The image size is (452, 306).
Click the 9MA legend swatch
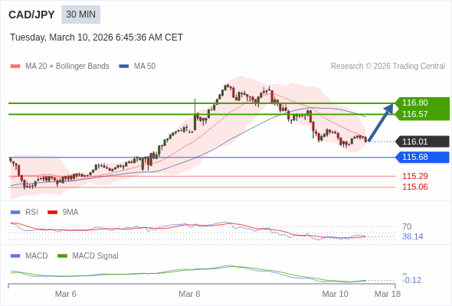(52, 213)
